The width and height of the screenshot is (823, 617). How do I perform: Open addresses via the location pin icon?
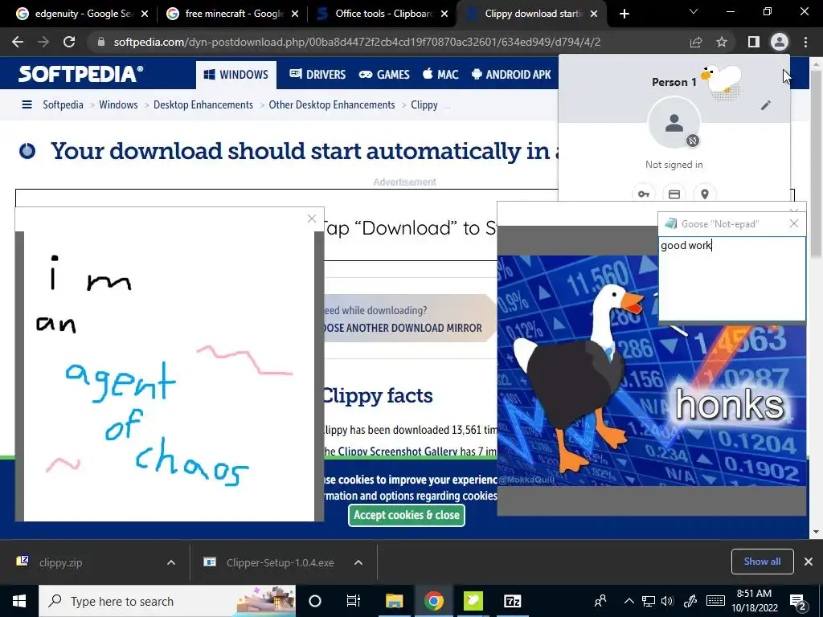[705, 194]
